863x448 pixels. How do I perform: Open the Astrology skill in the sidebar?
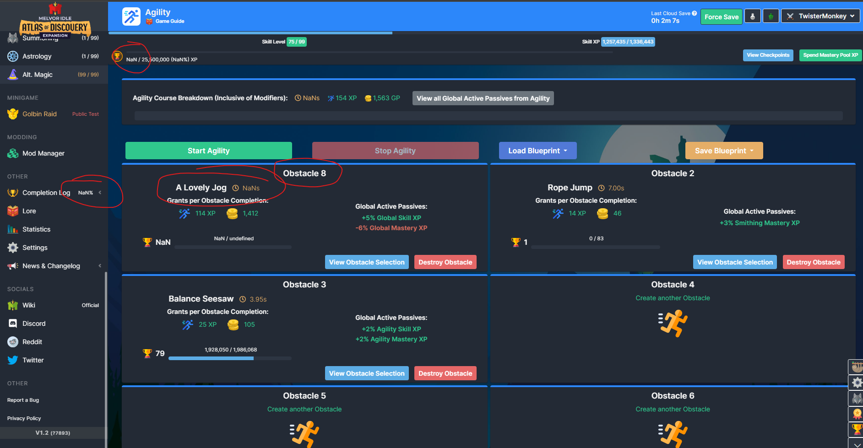(x=38, y=56)
